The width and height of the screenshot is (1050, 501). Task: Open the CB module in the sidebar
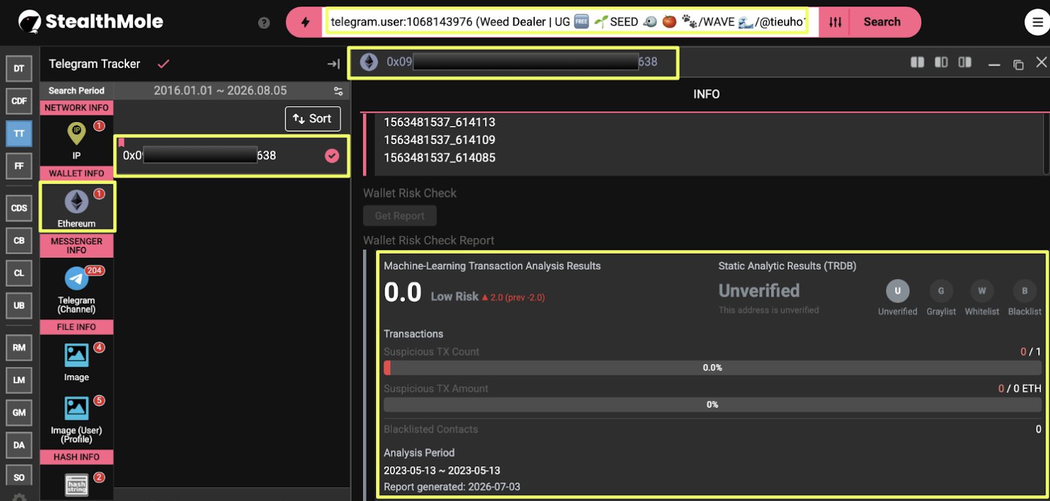coord(19,241)
